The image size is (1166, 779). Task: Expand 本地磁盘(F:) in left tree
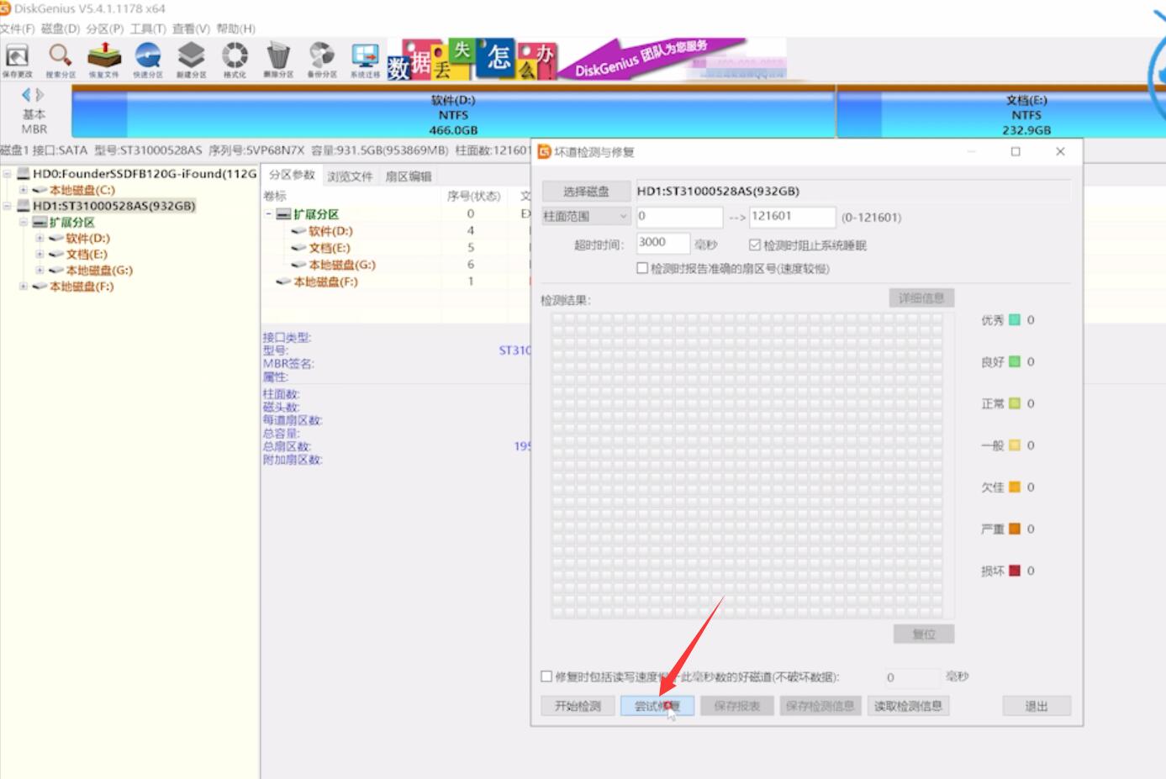click(x=24, y=287)
